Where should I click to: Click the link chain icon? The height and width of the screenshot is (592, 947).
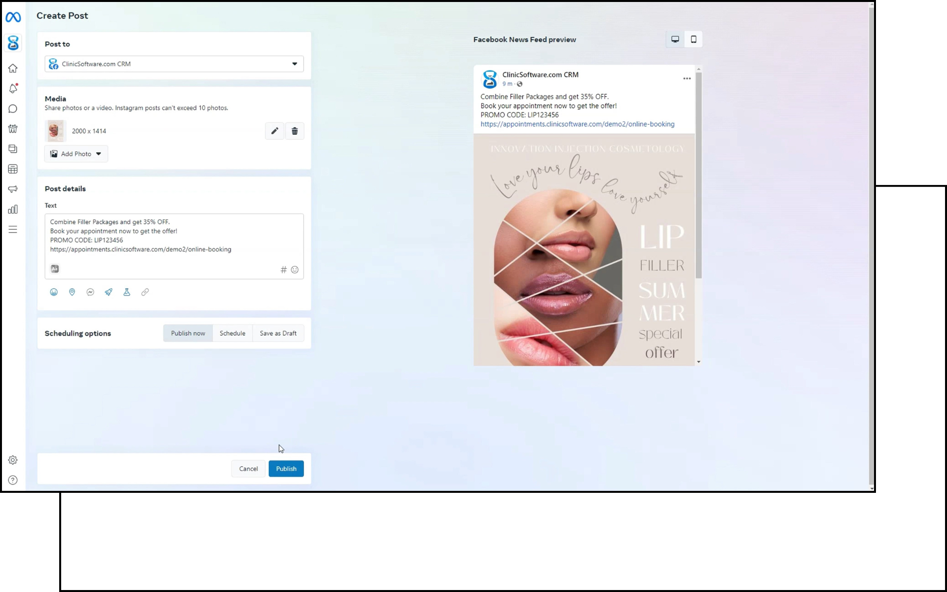click(145, 292)
